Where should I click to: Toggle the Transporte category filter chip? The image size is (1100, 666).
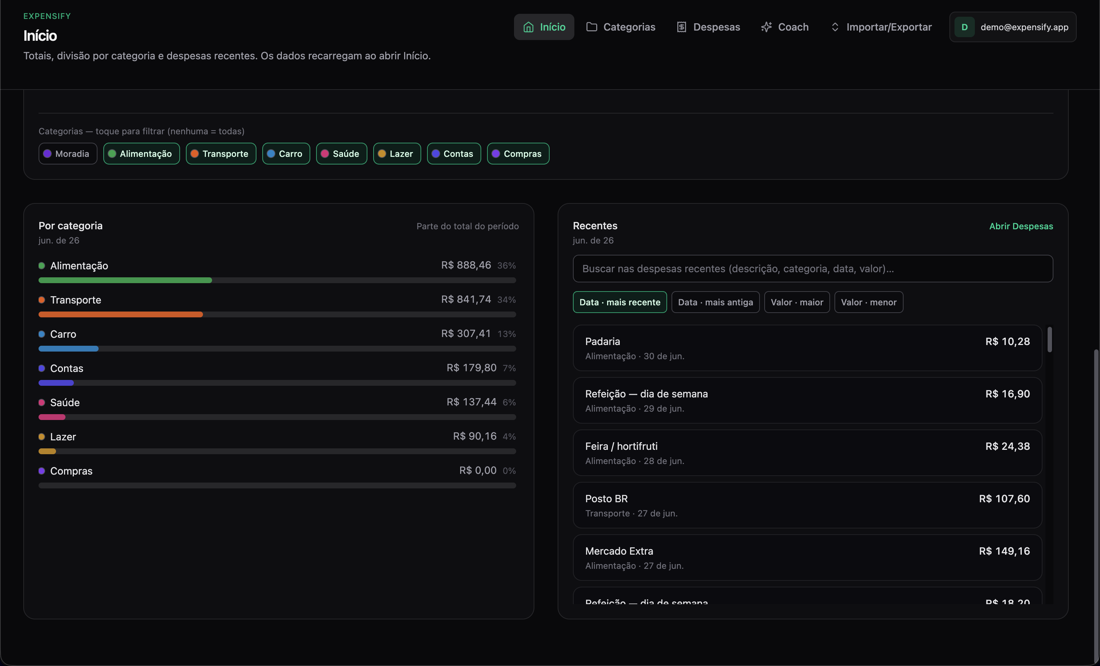221,154
